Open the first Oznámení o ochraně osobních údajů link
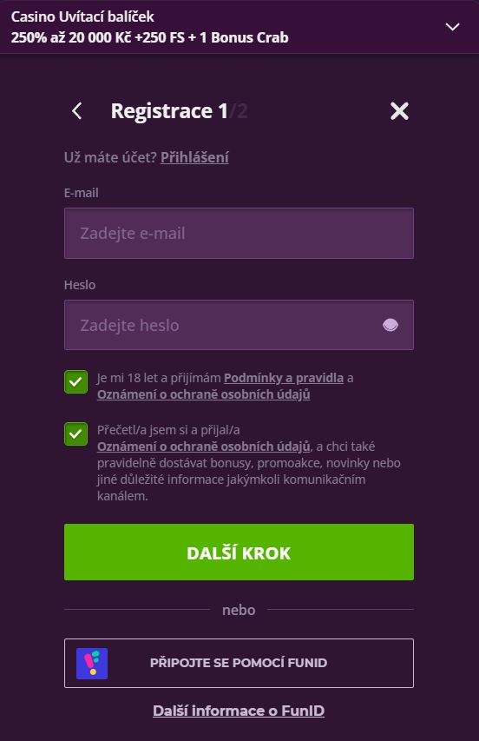Screen dimensions: 479x741 coord(203,394)
